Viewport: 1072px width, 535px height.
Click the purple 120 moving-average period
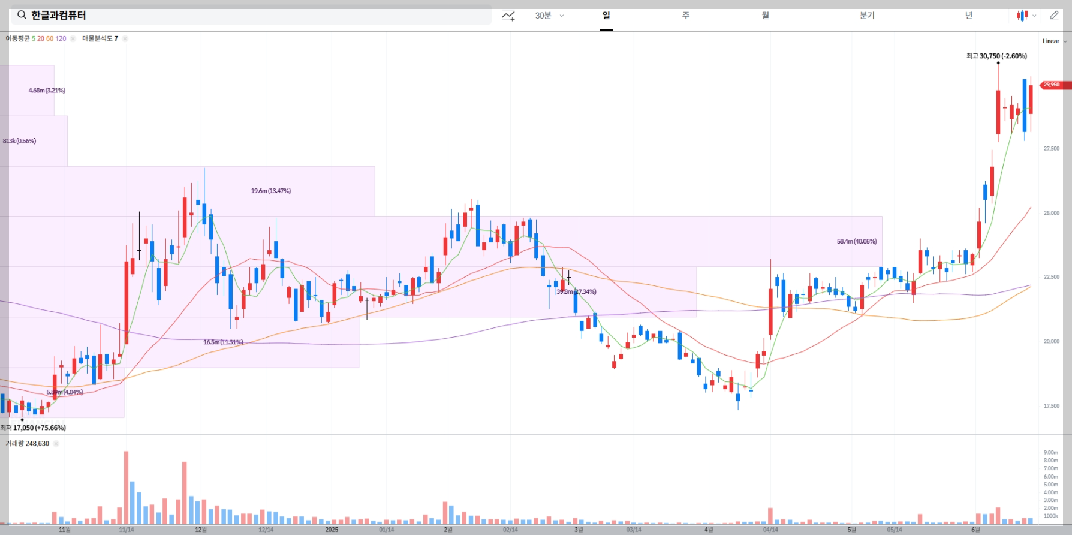(61, 38)
